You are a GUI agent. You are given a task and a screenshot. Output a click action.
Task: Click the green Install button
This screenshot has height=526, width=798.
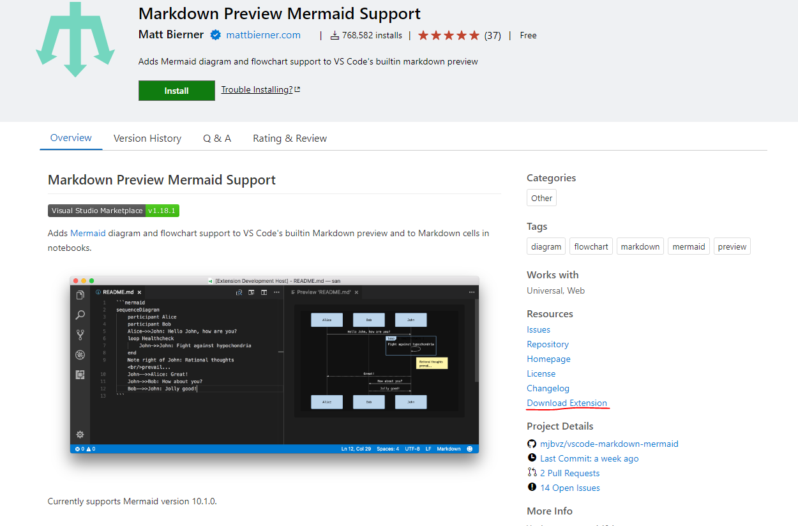pos(176,91)
